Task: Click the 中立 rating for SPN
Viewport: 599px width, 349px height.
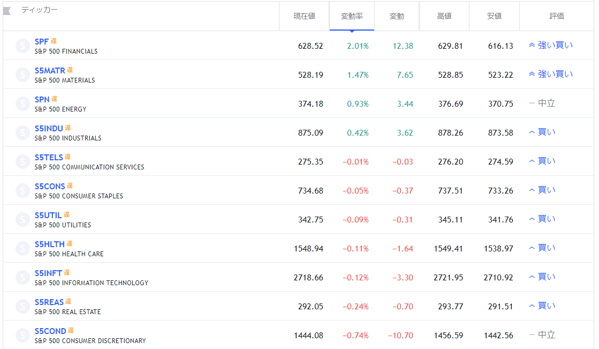Action: [547, 103]
